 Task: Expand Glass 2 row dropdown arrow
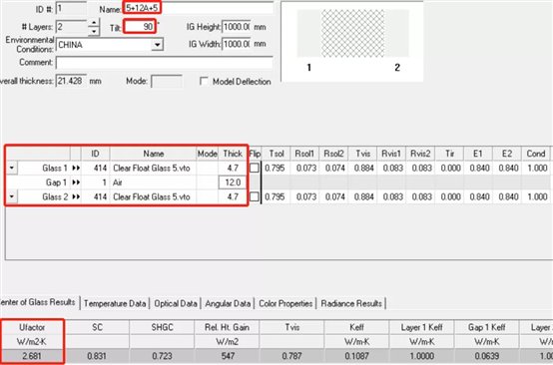12,196
